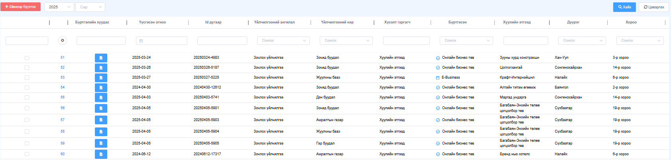Focus the Хүсэлт гаргагч filter input
Image resolution: width=671 pixels, height=160 pixels.
(406, 40)
